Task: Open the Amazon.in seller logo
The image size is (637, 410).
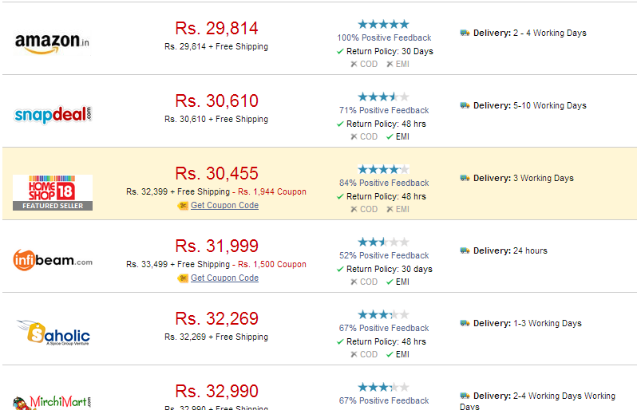Action: click(x=52, y=43)
